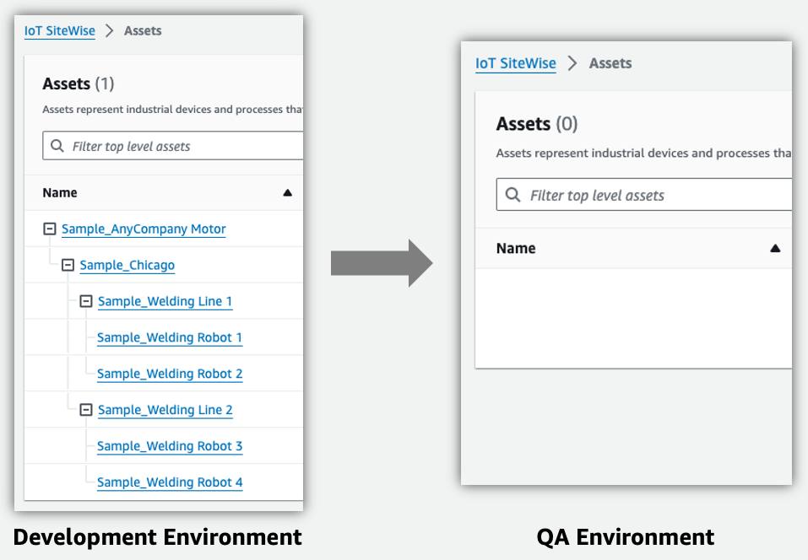The image size is (808, 560).
Task: Open the Sample_Chicago asset
Action: point(127,266)
